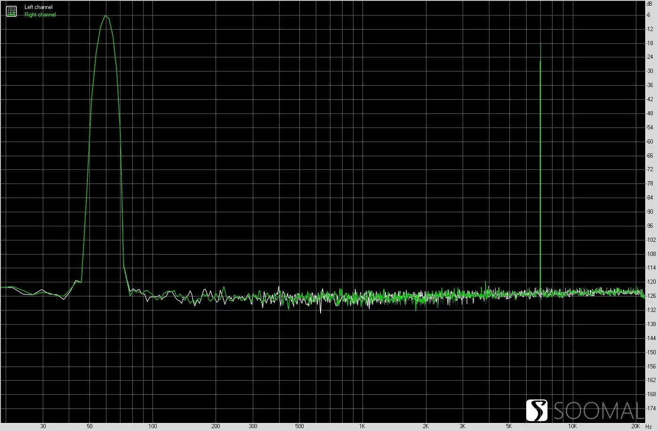Click the -120 value on the dB axis
Screen dimensions: 658x431
pos(650,282)
